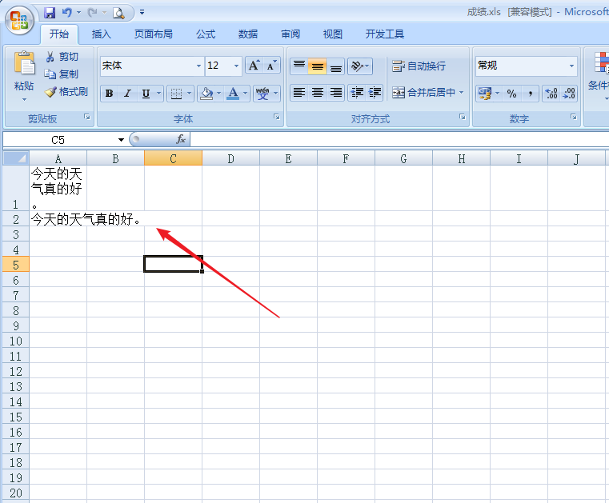
Task: Apply comma thousands separator style
Action: 530,94
